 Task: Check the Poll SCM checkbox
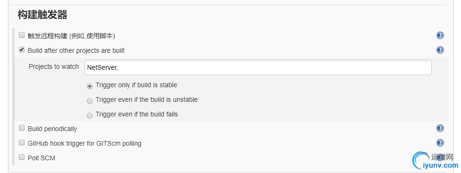pyautogui.click(x=21, y=157)
